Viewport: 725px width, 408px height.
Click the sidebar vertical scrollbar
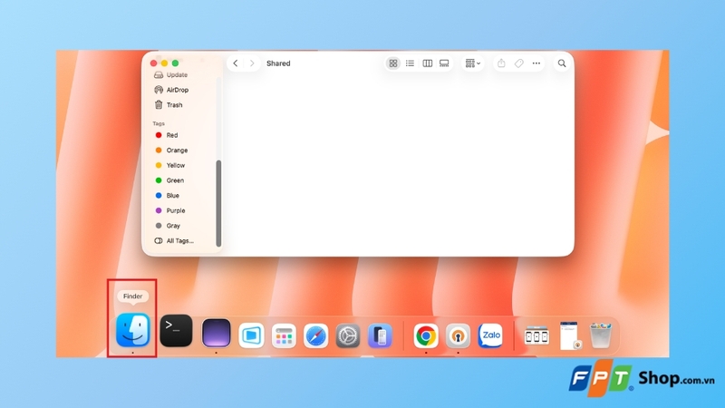218,203
